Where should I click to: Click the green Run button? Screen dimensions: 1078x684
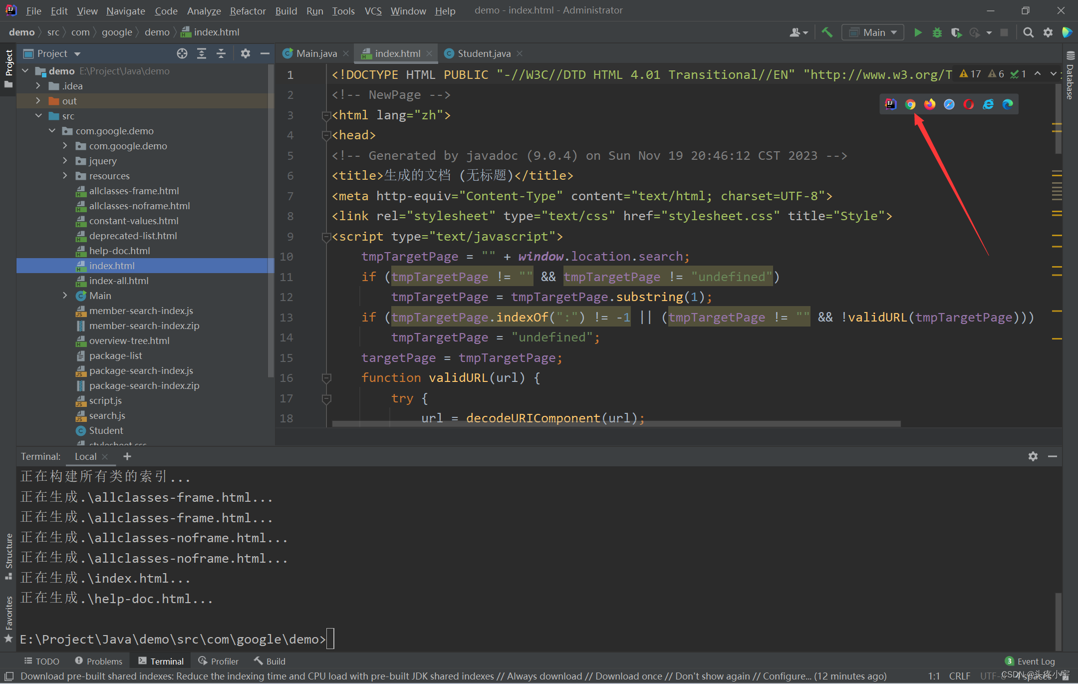click(917, 32)
